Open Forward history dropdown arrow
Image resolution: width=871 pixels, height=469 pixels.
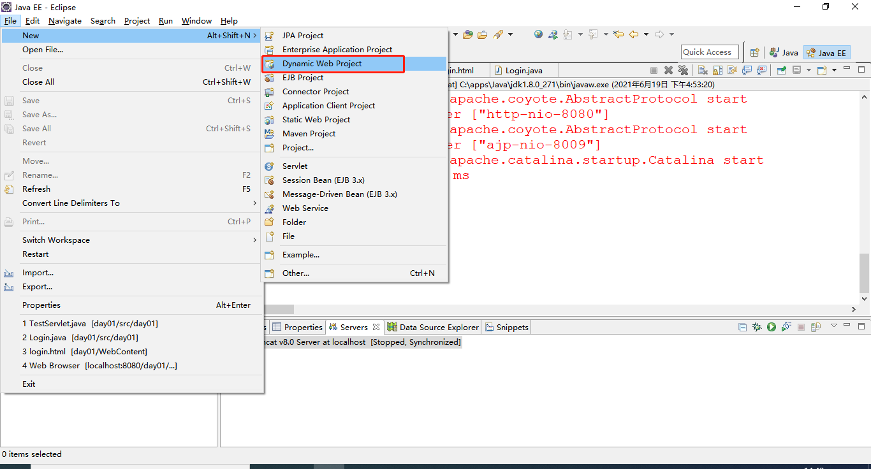(x=672, y=34)
